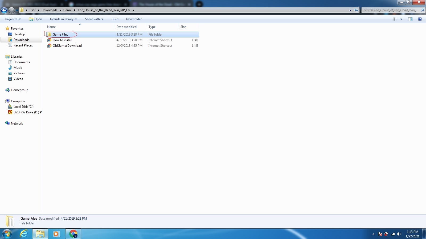Click the volume speaker tray icon
Screen dimensions: 426x239
pos(399,234)
